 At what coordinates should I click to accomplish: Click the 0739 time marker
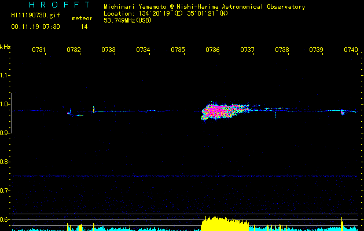(316, 50)
